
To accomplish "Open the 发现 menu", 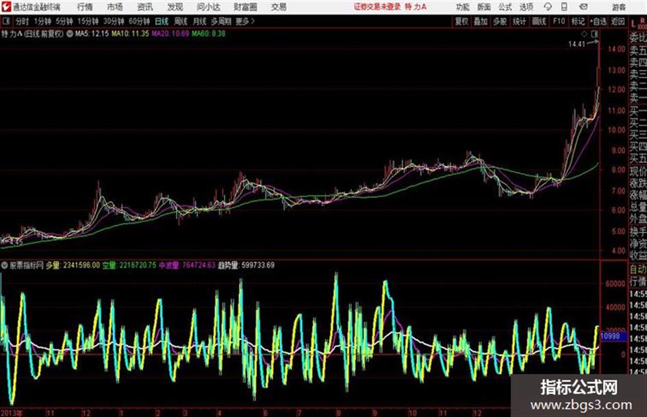I will click(x=175, y=7).
